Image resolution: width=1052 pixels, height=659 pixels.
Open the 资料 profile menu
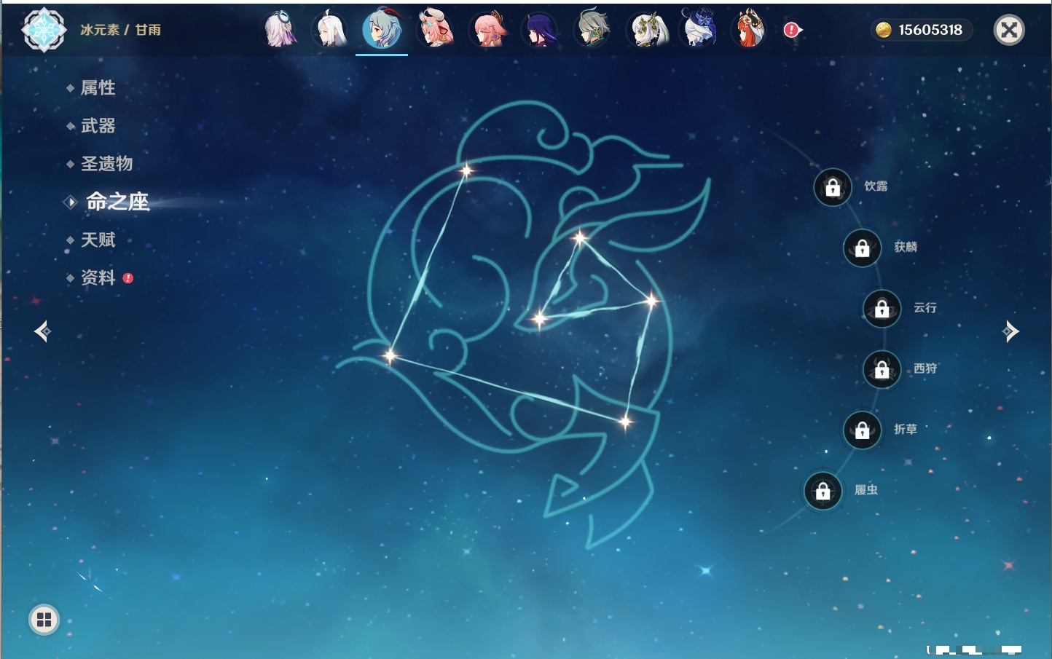tap(98, 277)
